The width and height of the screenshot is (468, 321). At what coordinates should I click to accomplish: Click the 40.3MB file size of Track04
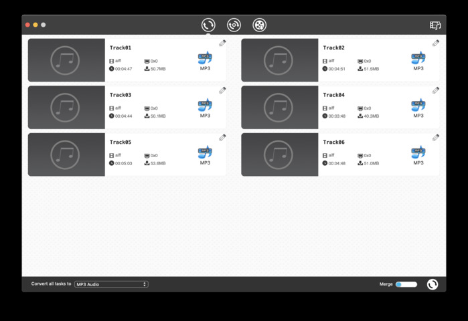click(372, 116)
